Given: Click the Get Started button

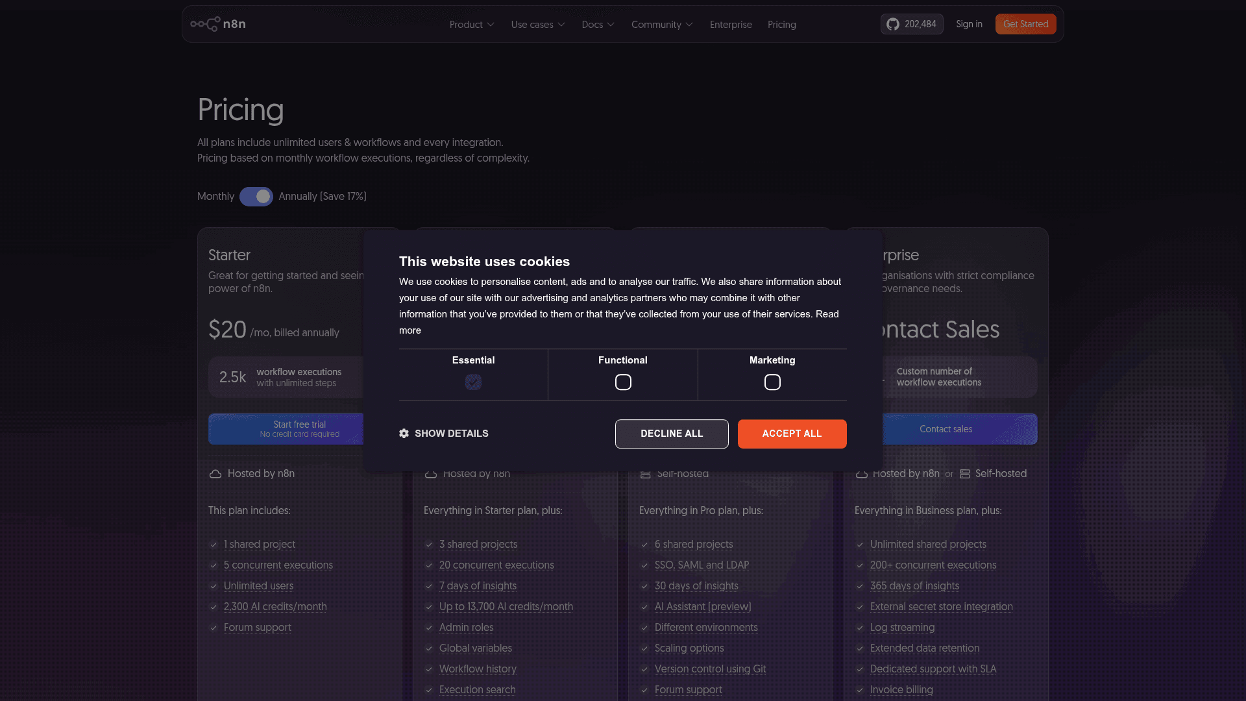Looking at the screenshot, I should tap(1026, 24).
